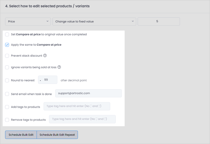Open the Price field dropdown

pyautogui.click(x=28, y=21)
